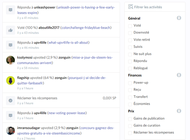
Task: Open ksolymosi's avatar
Action: coord(11,60)
